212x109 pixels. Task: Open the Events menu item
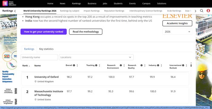132,4
